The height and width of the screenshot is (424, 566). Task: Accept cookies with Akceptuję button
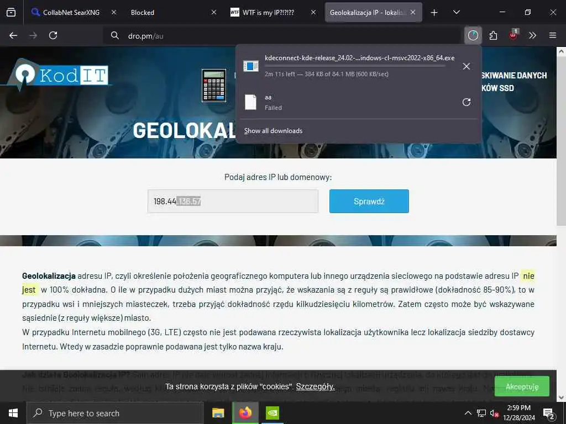pyautogui.click(x=522, y=386)
